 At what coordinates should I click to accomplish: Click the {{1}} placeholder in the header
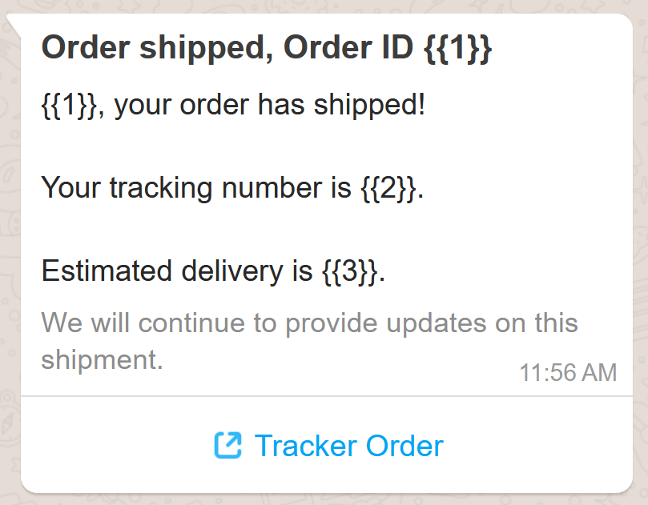pos(458,48)
